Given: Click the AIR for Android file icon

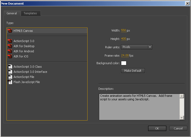Looking at the screenshot, I should (x=10, y=51).
